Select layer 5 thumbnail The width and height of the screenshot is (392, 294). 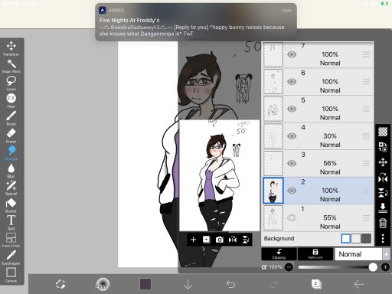273,109
